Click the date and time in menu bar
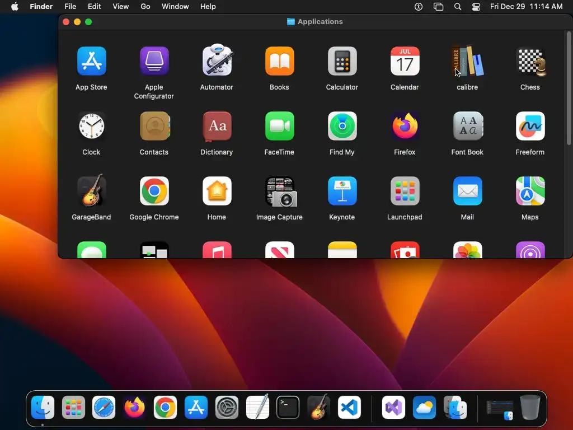573x430 pixels. (526, 6)
